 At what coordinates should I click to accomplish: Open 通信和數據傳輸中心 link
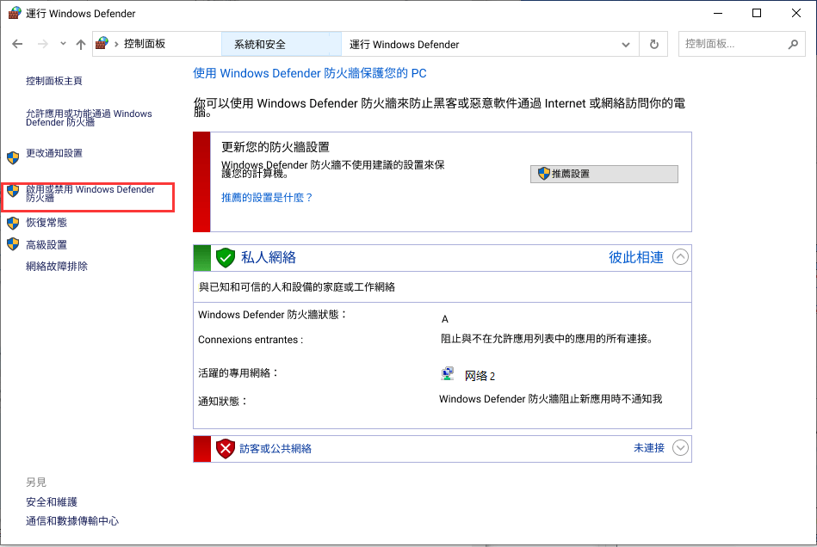click(72, 520)
